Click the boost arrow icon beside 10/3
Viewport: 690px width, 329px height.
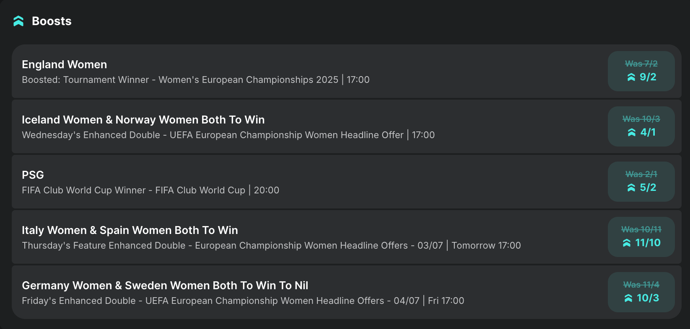[x=628, y=298]
